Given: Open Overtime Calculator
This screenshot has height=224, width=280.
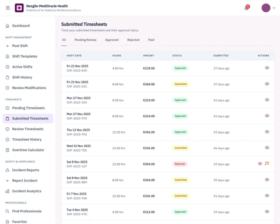Looking at the screenshot, I should (28, 150).
